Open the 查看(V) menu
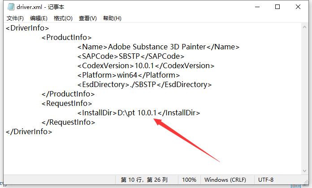 (87, 18)
